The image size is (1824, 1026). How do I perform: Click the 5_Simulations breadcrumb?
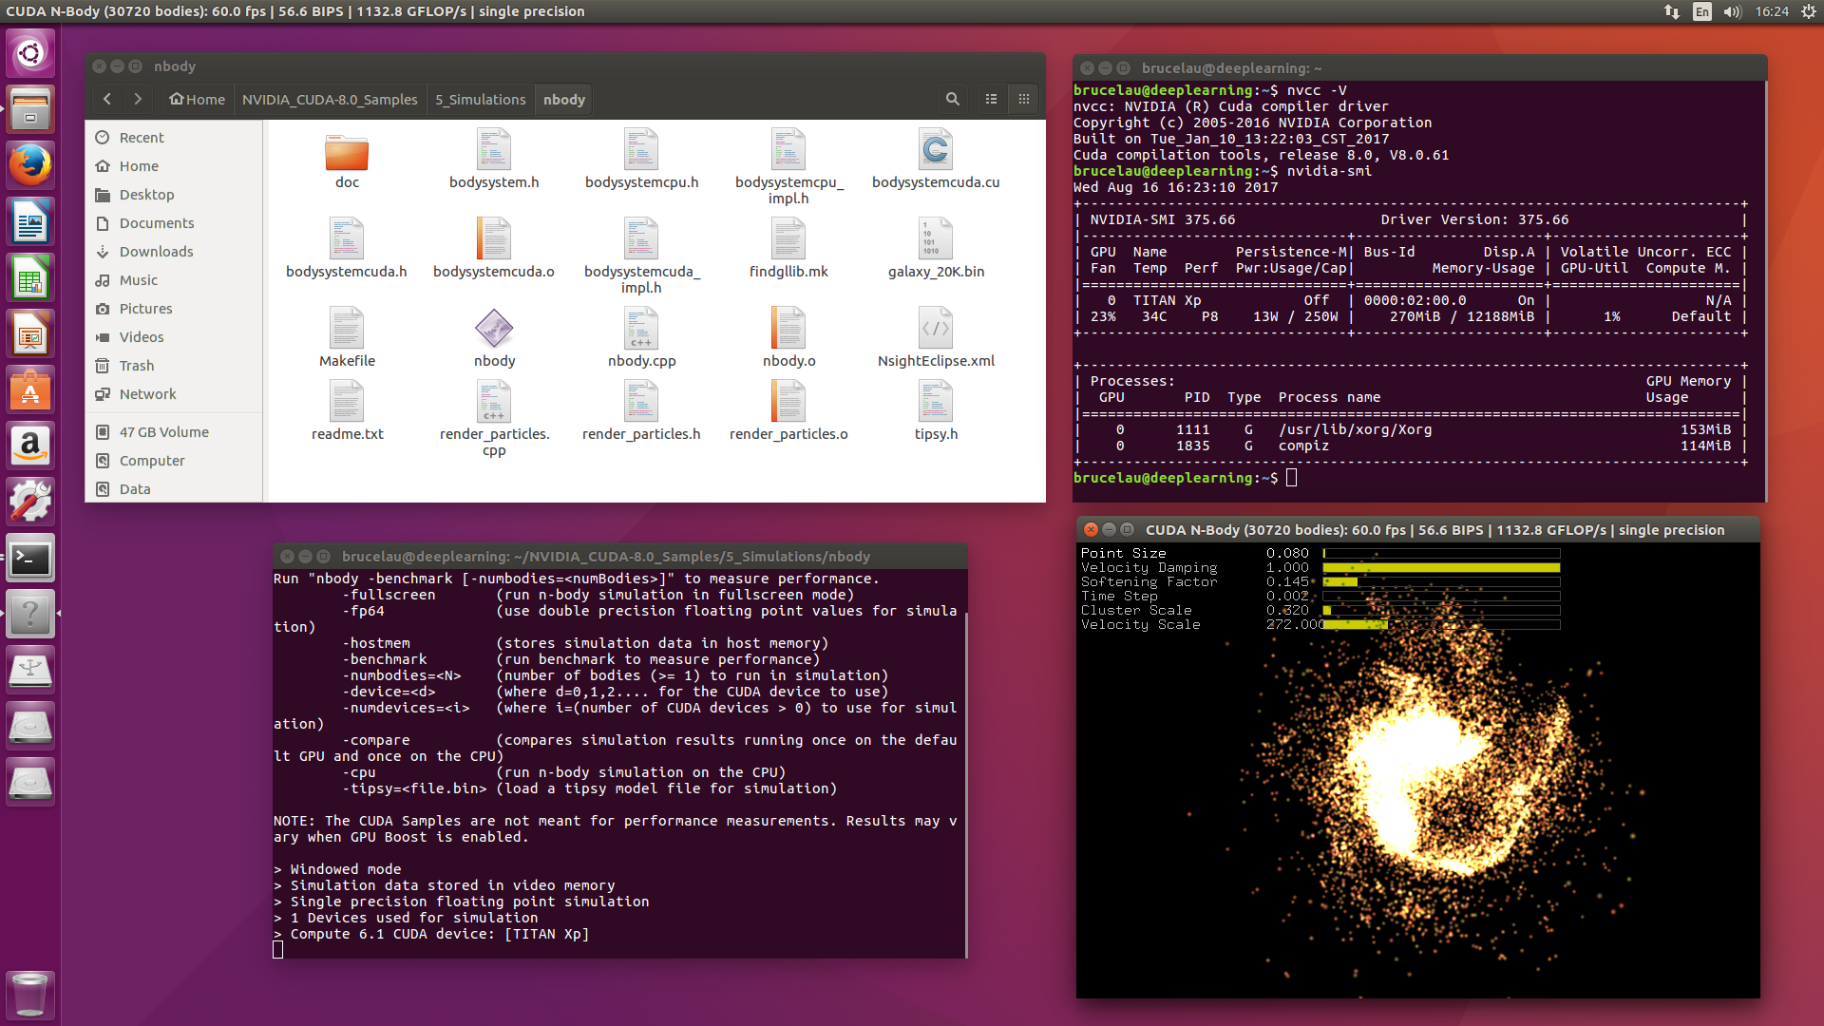(481, 99)
